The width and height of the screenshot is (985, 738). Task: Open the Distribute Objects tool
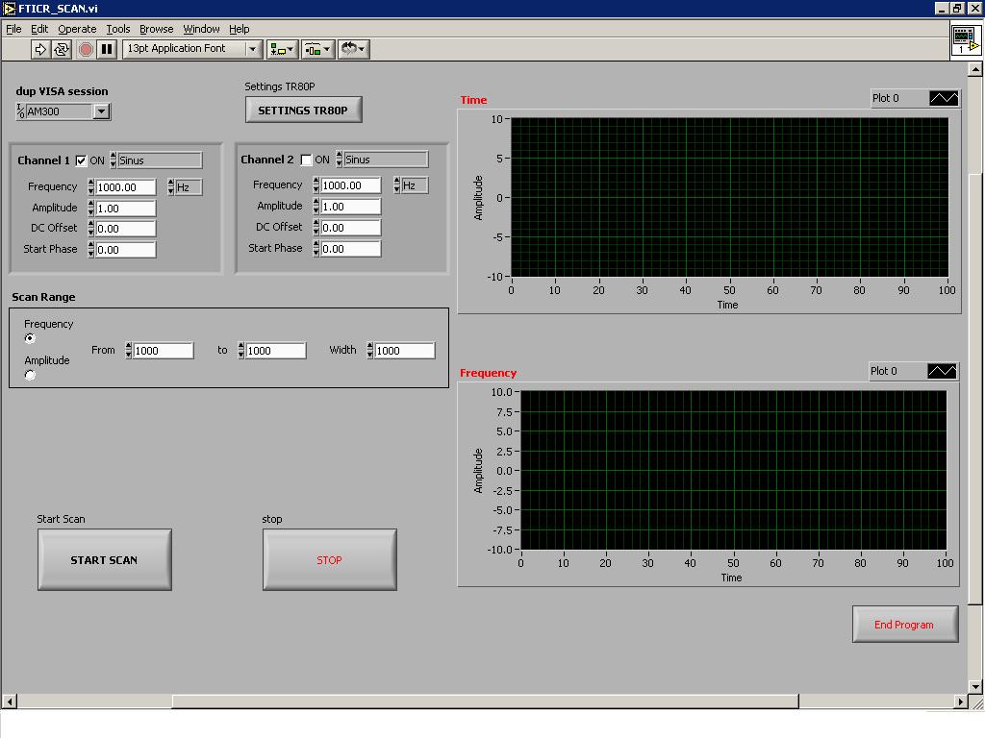tap(317, 49)
